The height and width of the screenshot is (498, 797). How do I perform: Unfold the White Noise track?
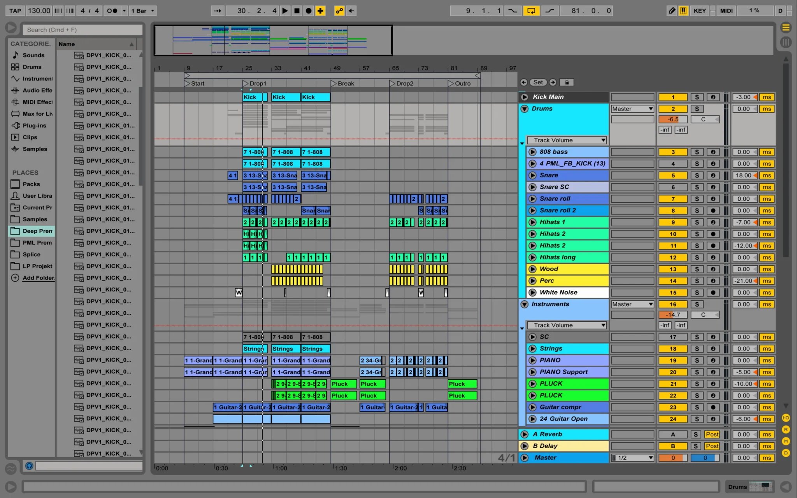(x=532, y=293)
